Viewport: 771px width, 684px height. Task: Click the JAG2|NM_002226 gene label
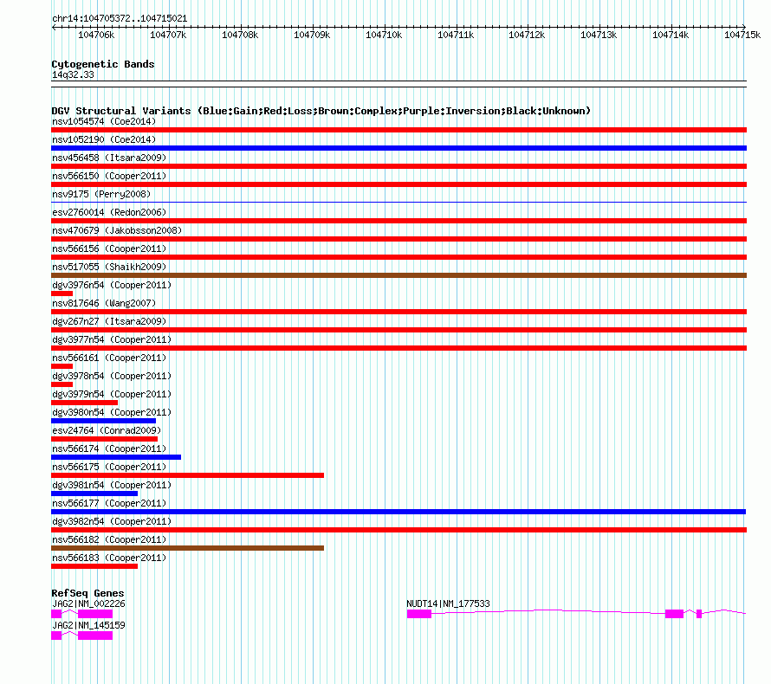click(x=88, y=603)
